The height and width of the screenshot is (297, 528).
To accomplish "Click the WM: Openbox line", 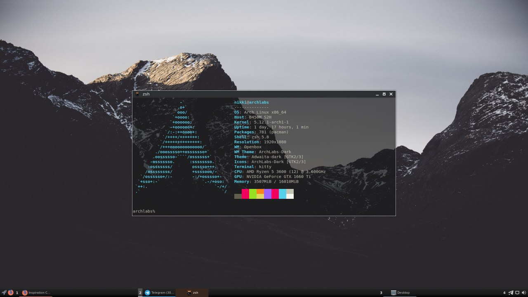I will 248,147.
